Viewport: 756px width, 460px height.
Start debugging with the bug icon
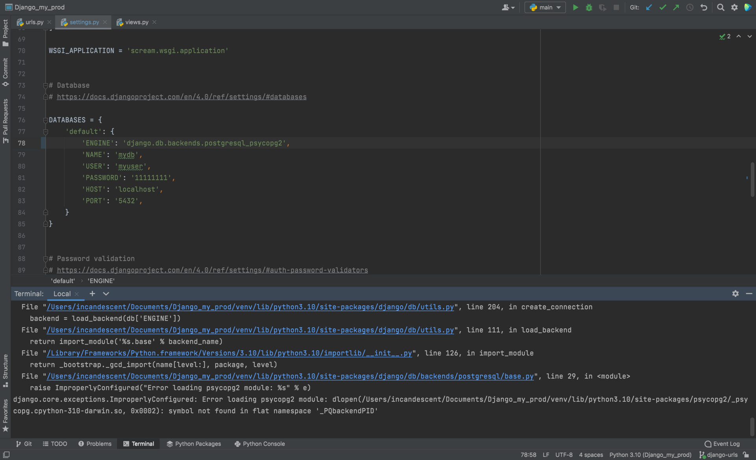pyautogui.click(x=589, y=7)
